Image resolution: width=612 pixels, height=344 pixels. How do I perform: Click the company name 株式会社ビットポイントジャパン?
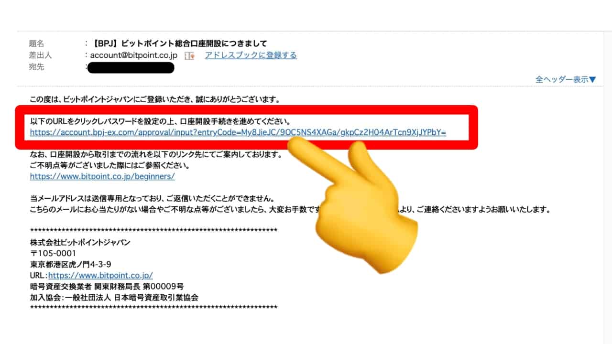point(80,242)
